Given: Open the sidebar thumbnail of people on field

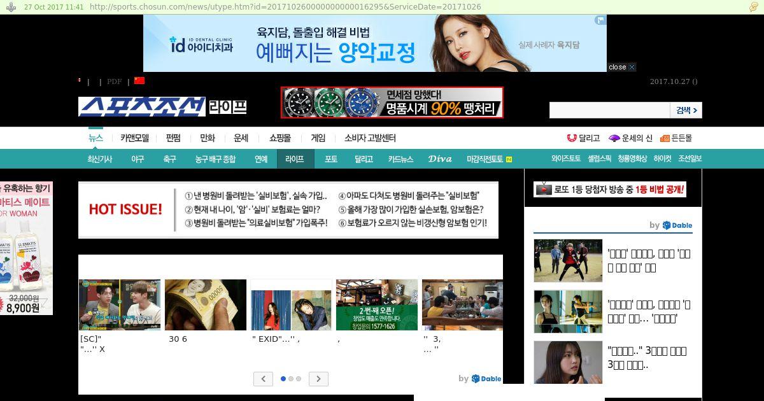Looking at the screenshot, I should pos(568,260).
